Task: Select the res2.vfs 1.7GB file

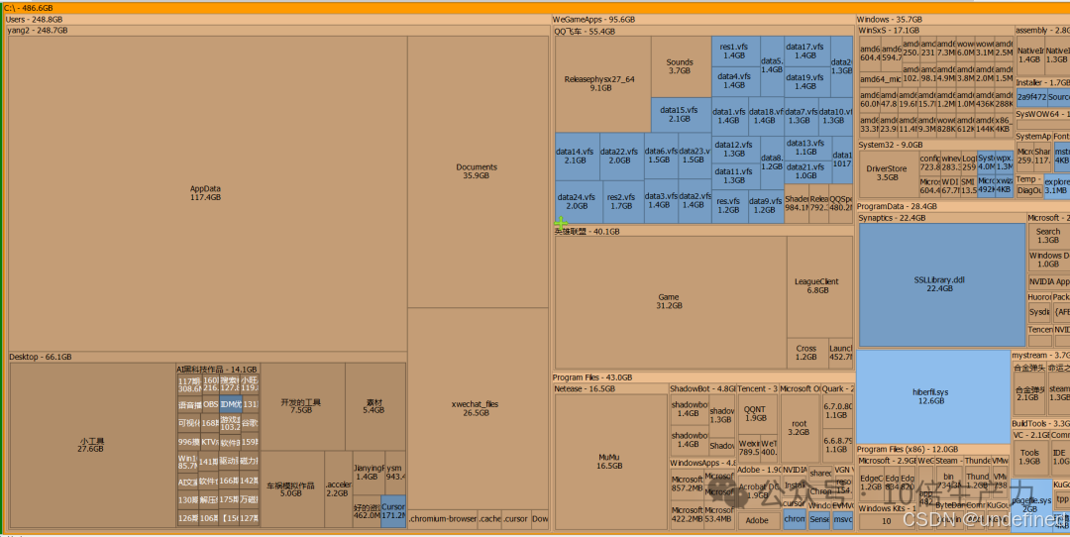Action: coord(622,202)
